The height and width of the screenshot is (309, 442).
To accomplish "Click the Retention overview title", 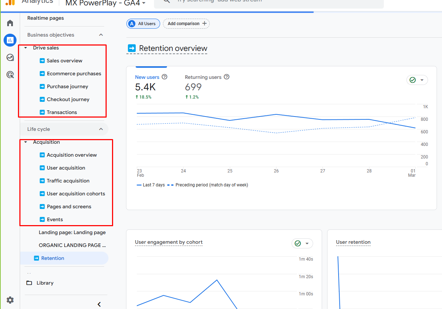I will tap(173, 48).
